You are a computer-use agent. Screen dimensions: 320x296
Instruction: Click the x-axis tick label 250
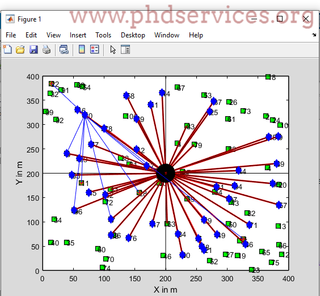(196, 278)
